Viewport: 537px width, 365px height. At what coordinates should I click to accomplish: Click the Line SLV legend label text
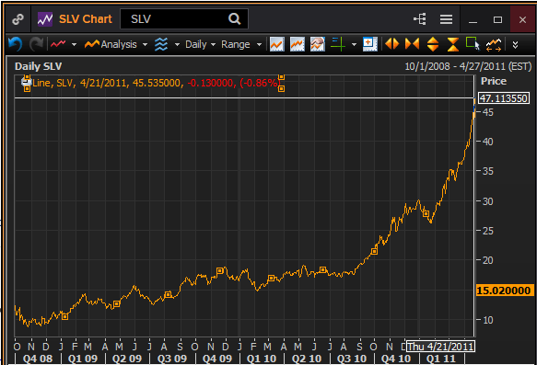(x=156, y=83)
